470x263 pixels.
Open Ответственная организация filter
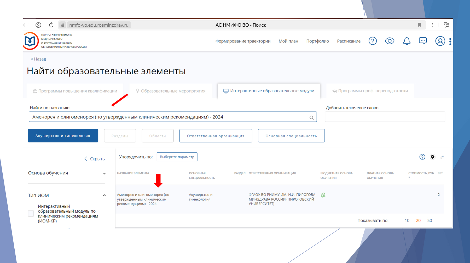click(216, 136)
